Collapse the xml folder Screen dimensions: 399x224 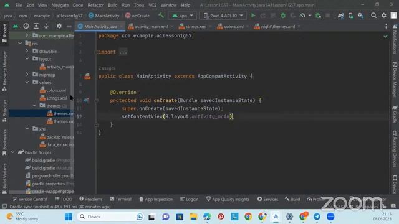(x=27, y=129)
